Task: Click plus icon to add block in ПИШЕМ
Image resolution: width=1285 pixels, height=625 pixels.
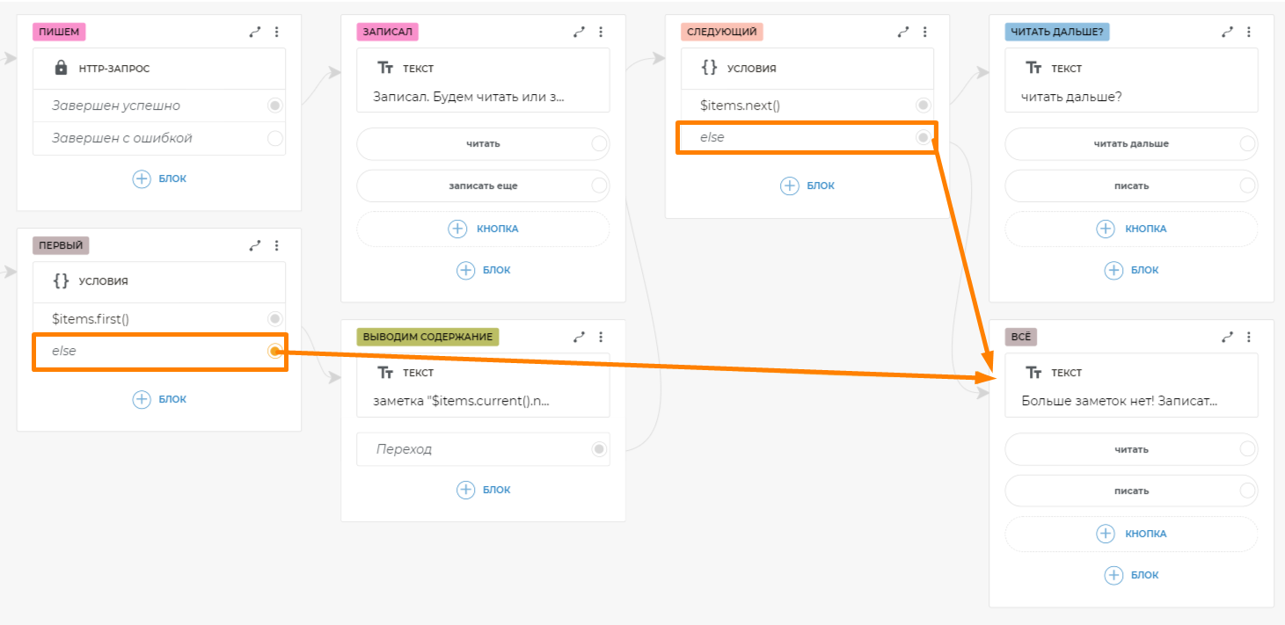Action: (x=142, y=178)
